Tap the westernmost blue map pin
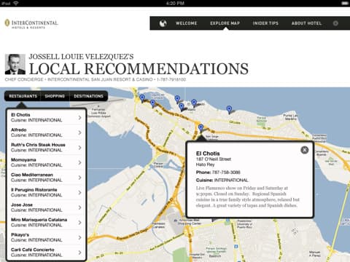The width and height of the screenshot is (350, 262). point(142,98)
